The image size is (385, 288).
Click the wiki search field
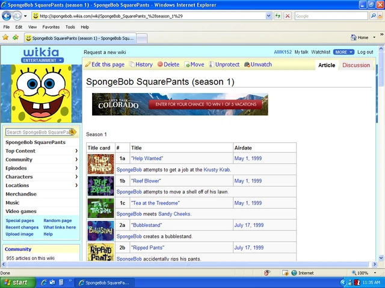tap(37, 132)
